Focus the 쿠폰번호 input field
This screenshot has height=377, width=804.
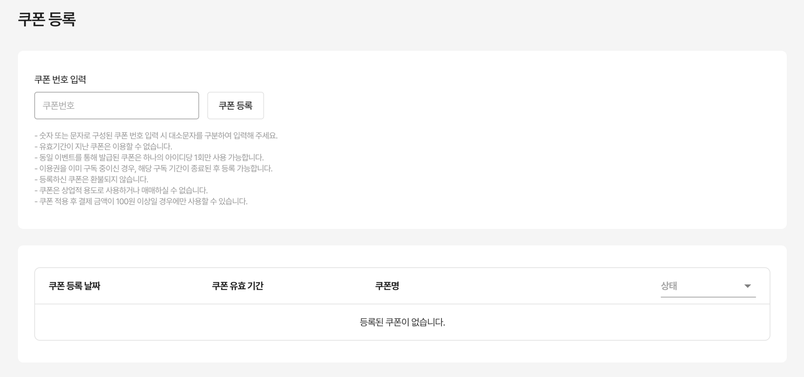click(x=117, y=105)
